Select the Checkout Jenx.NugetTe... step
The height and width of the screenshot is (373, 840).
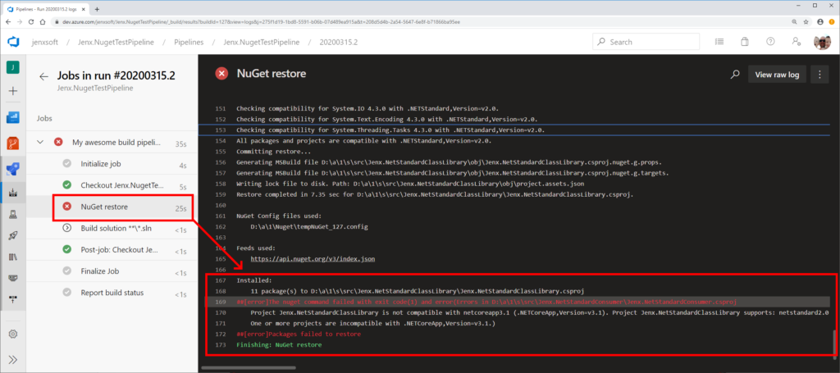coord(112,185)
